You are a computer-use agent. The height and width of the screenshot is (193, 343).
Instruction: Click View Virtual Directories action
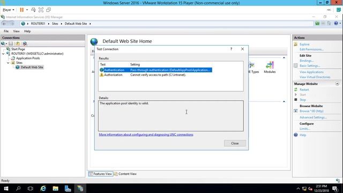pos(315,77)
